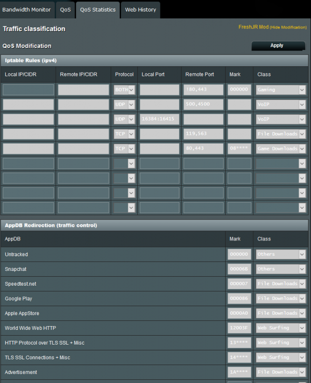
Task: Click the mark field in Gaming rule
Action: tap(239, 89)
